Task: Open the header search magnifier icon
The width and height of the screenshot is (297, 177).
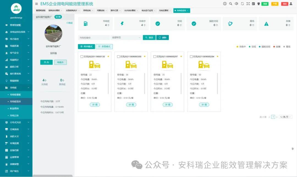Action: coord(230,4)
